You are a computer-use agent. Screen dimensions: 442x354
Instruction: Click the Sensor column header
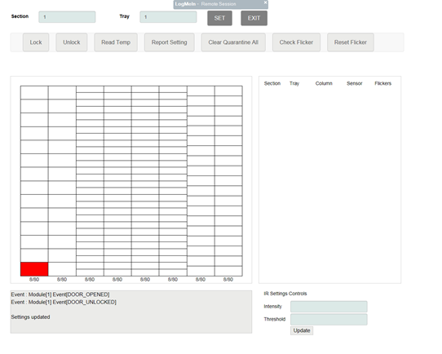click(x=354, y=83)
